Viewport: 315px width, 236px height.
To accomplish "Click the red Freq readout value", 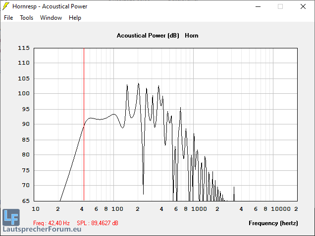I will pos(52,223).
